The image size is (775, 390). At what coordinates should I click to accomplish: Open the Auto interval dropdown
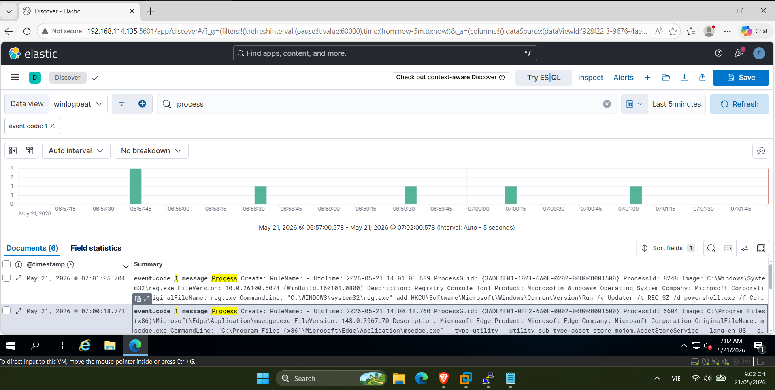[76, 151]
